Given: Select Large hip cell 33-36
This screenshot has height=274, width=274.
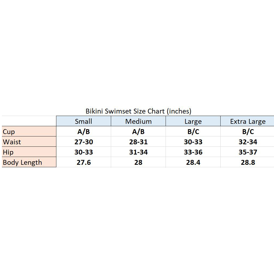Looking at the screenshot, I should pos(193,152).
